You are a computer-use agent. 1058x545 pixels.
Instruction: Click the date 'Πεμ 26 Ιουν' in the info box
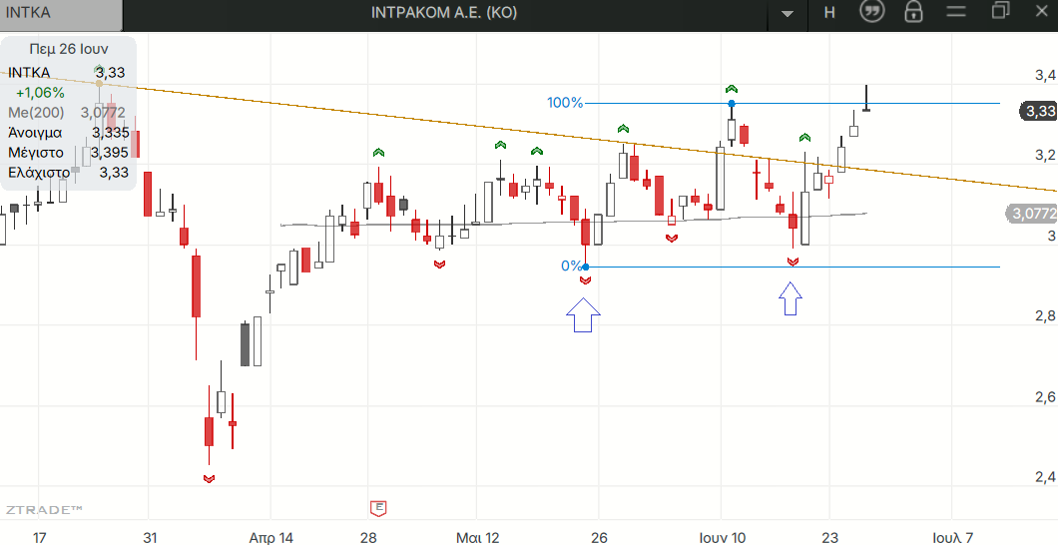[x=69, y=49]
